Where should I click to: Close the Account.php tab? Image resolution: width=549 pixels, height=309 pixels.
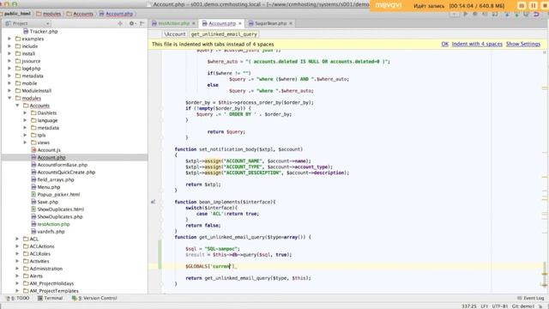pos(240,23)
